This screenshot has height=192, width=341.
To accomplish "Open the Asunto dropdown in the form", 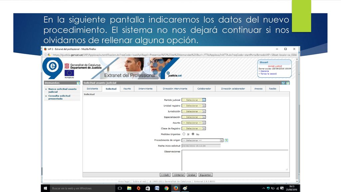I will (193, 123).
